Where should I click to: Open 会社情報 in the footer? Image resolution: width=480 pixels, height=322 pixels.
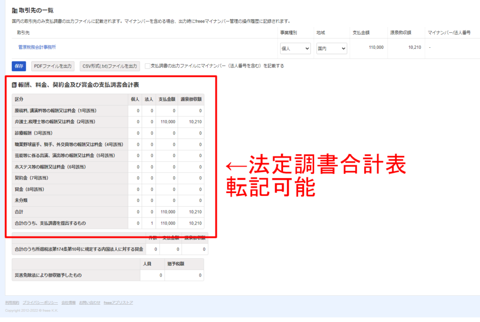tap(68, 302)
